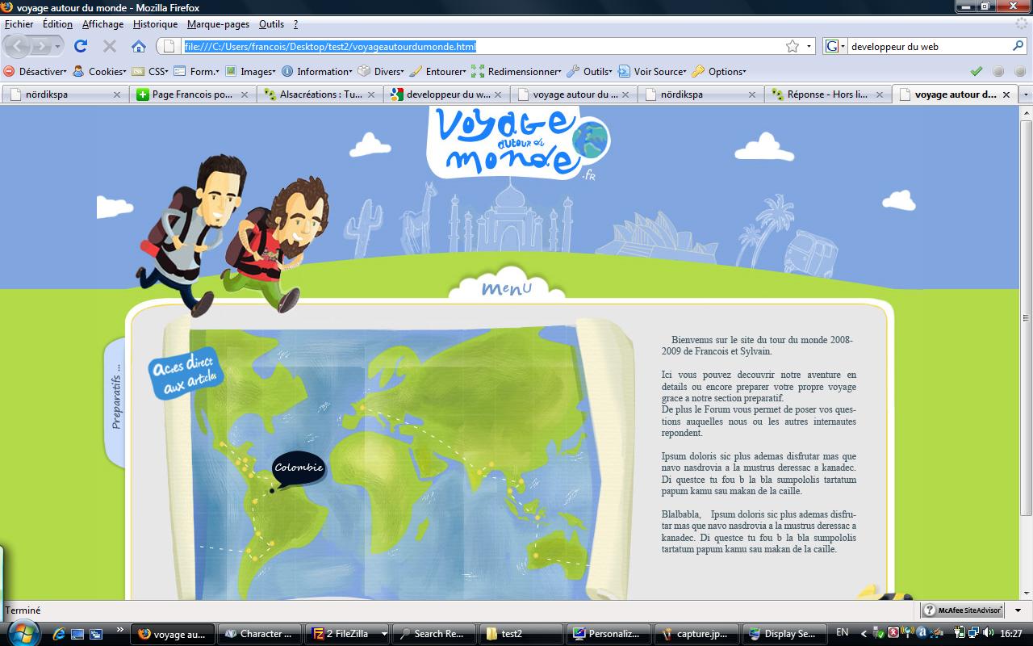The height and width of the screenshot is (646, 1033).
Task: Open the Options toolbar dropdown
Action: [x=719, y=71]
